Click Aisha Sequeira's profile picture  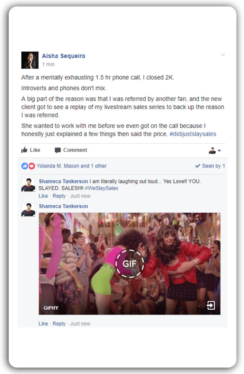point(30,60)
